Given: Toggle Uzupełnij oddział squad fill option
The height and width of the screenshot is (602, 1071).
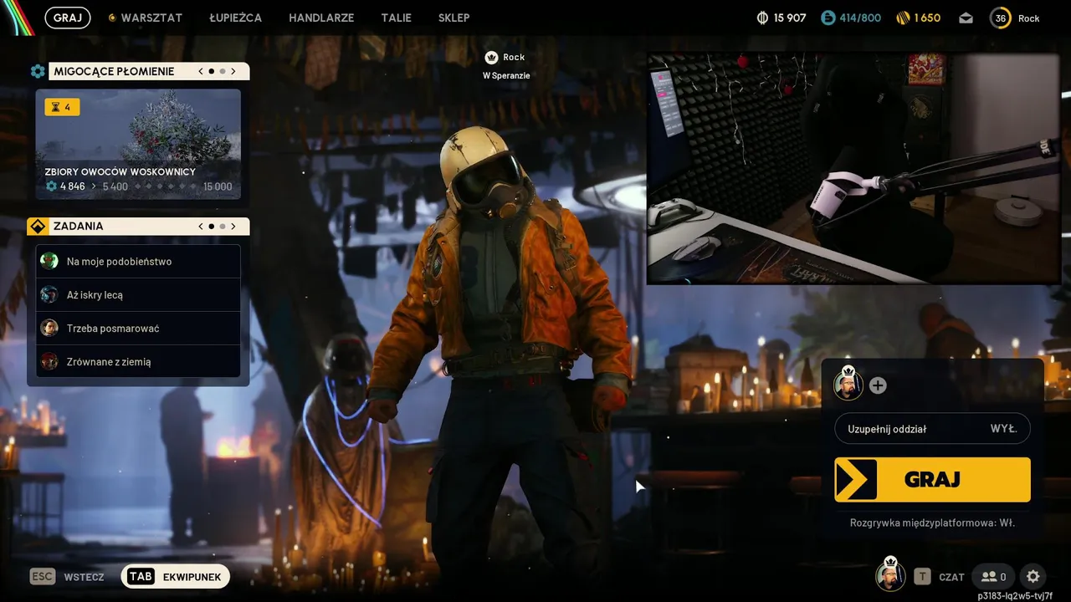Looking at the screenshot, I should pos(932,428).
